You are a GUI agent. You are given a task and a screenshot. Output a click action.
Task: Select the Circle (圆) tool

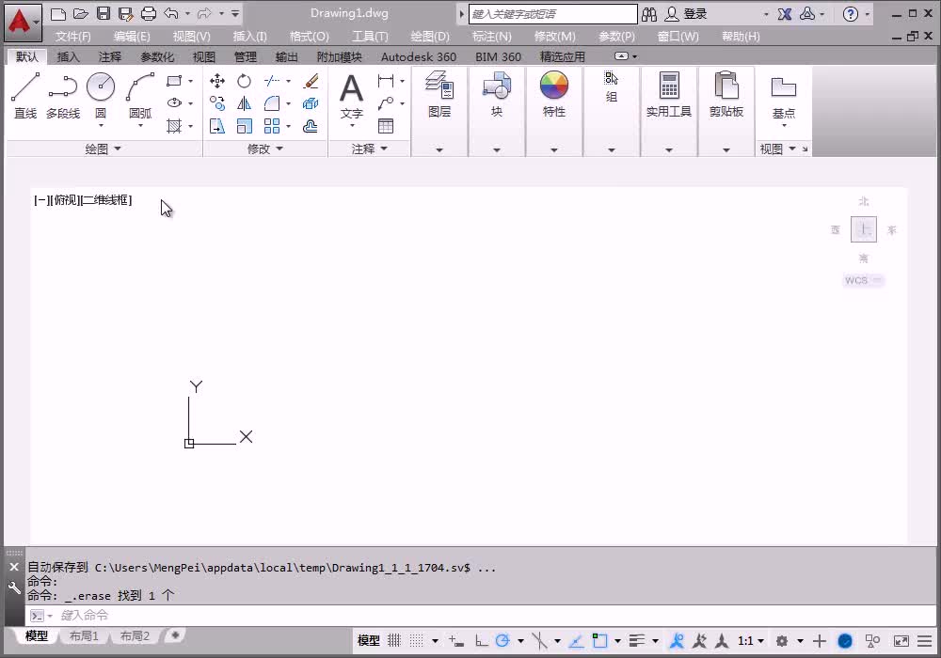pyautogui.click(x=101, y=96)
